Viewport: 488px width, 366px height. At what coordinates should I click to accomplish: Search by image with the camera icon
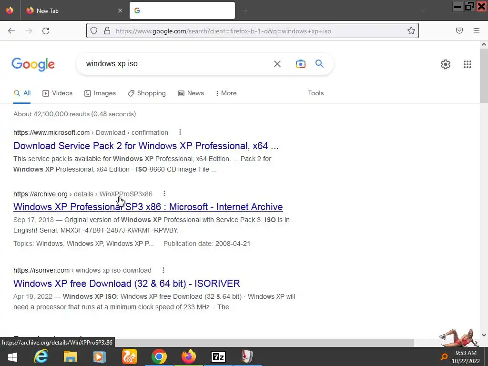coord(301,64)
